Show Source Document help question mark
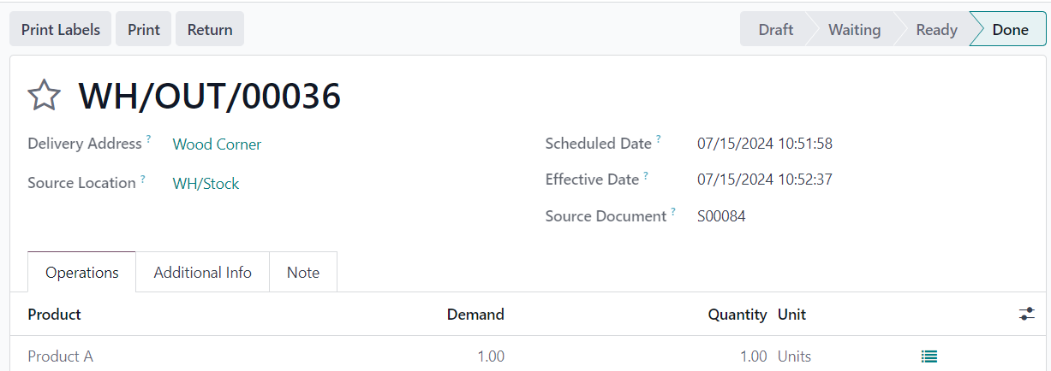 673,211
